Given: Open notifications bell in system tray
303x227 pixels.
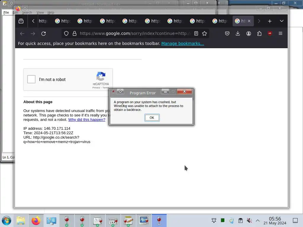Looking at the screenshot, I should (x=214, y=220).
